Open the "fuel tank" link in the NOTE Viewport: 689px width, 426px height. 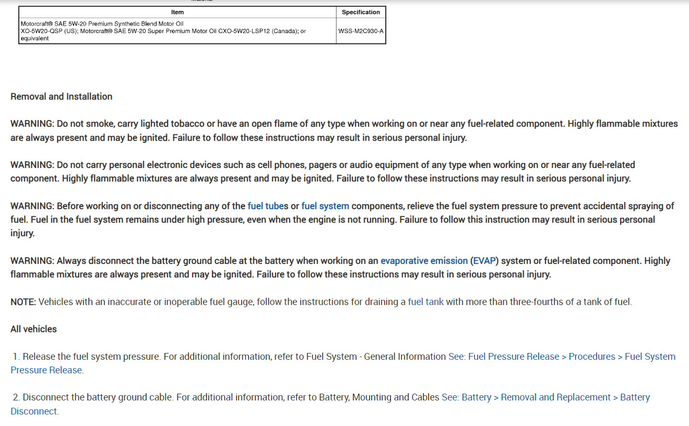pos(425,302)
